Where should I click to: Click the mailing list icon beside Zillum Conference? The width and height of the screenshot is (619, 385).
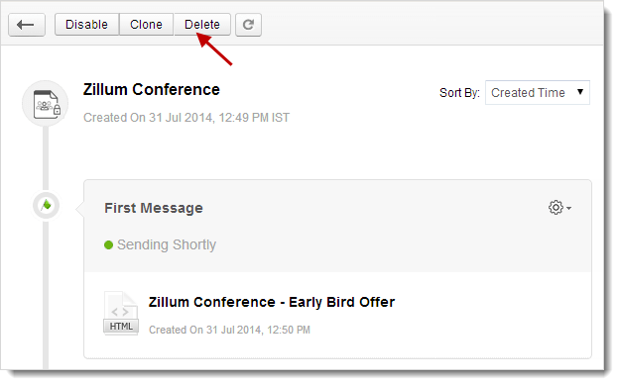pyautogui.click(x=47, y=104)
